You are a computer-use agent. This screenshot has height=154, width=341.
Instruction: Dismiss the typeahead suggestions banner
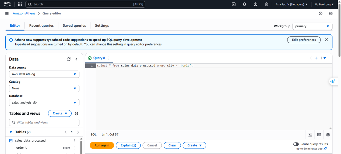(326, 40)
